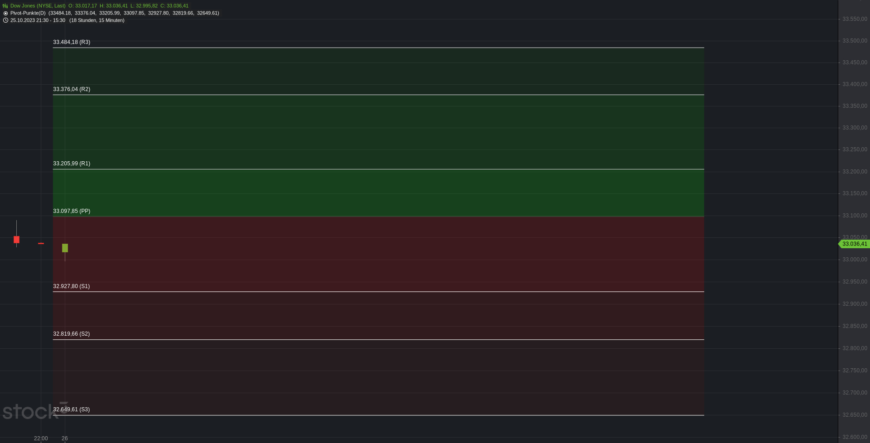Viewport: 870px width, 443px height.
Task: Select the large red candlestick on the left
Action: click(16, 240)
